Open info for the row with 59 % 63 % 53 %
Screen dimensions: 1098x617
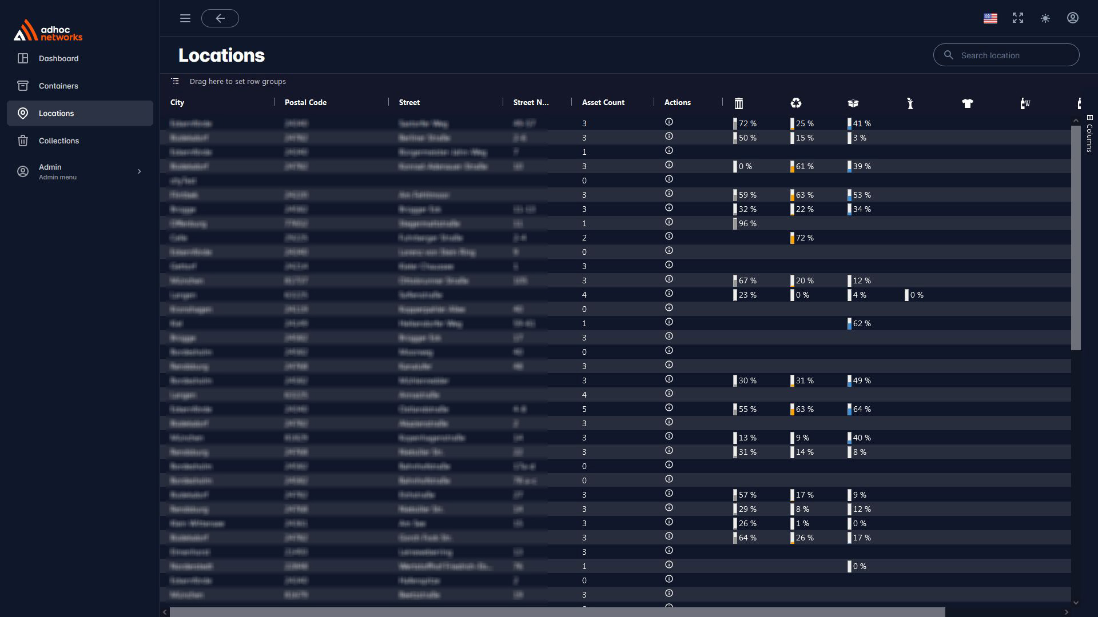coord(669,194)
